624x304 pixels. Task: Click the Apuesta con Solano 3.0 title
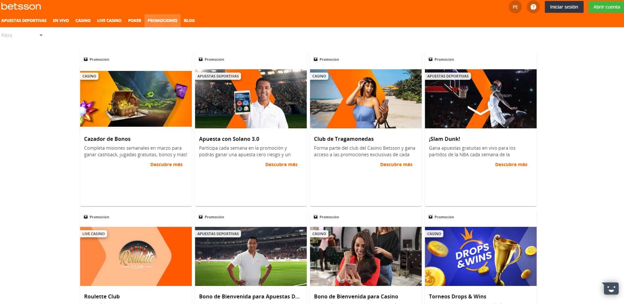(x=229, y=139)
